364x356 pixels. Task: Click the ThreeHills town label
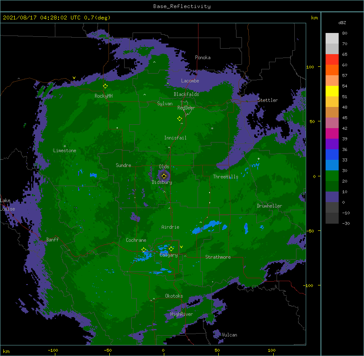(x=225, y=177)
